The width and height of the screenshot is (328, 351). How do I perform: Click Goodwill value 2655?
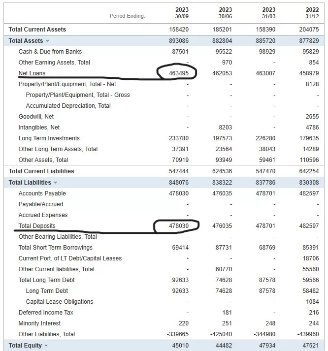click(x=312, y=116)
